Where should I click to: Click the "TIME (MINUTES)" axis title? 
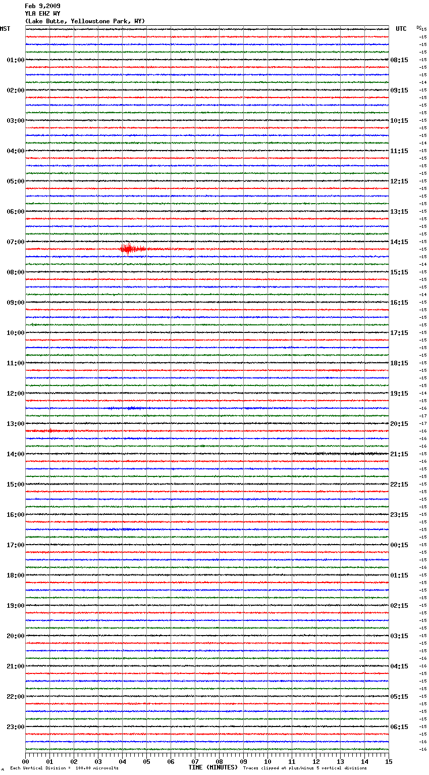tap(213, 767)
